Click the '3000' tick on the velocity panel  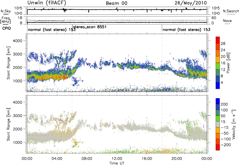click(x=17, y=116)
